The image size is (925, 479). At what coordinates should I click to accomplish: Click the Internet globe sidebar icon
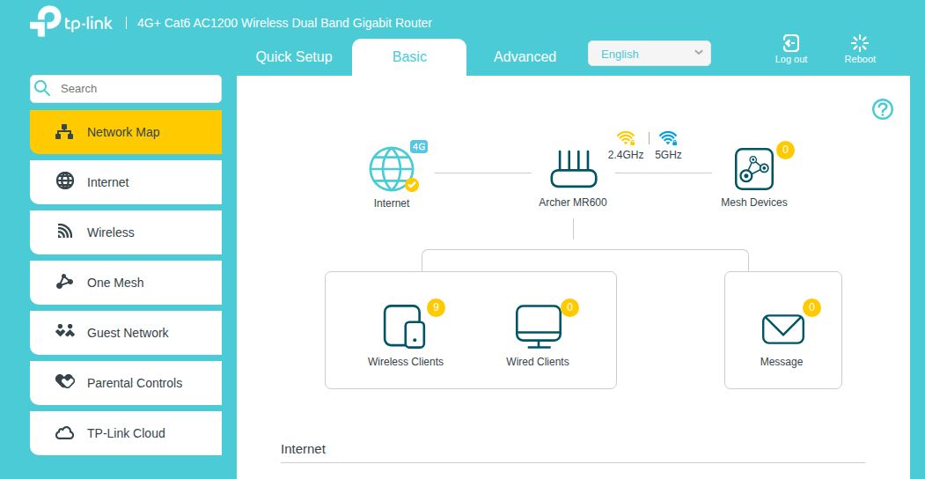[x=65, y=181]
